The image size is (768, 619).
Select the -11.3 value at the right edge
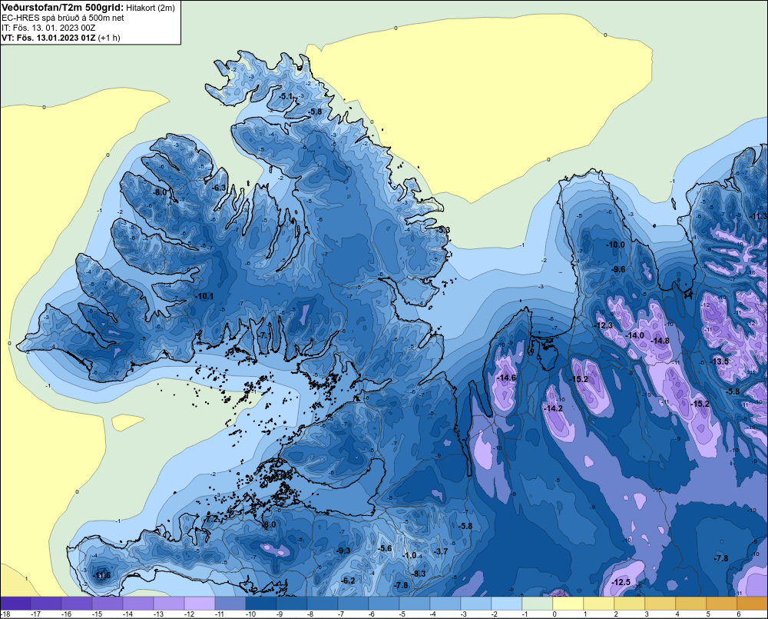click(759, 216)
